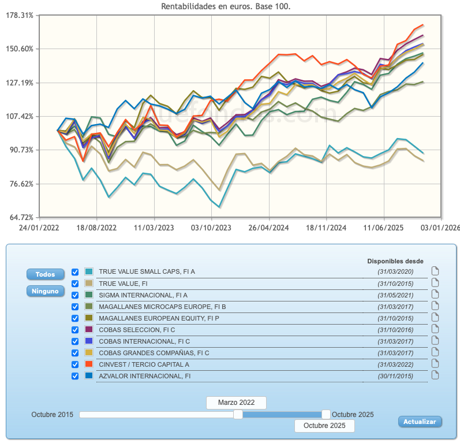
Task: Uncheck the AZVALOR INTERNACIONAL checkbox
Action: click(74, 376)
